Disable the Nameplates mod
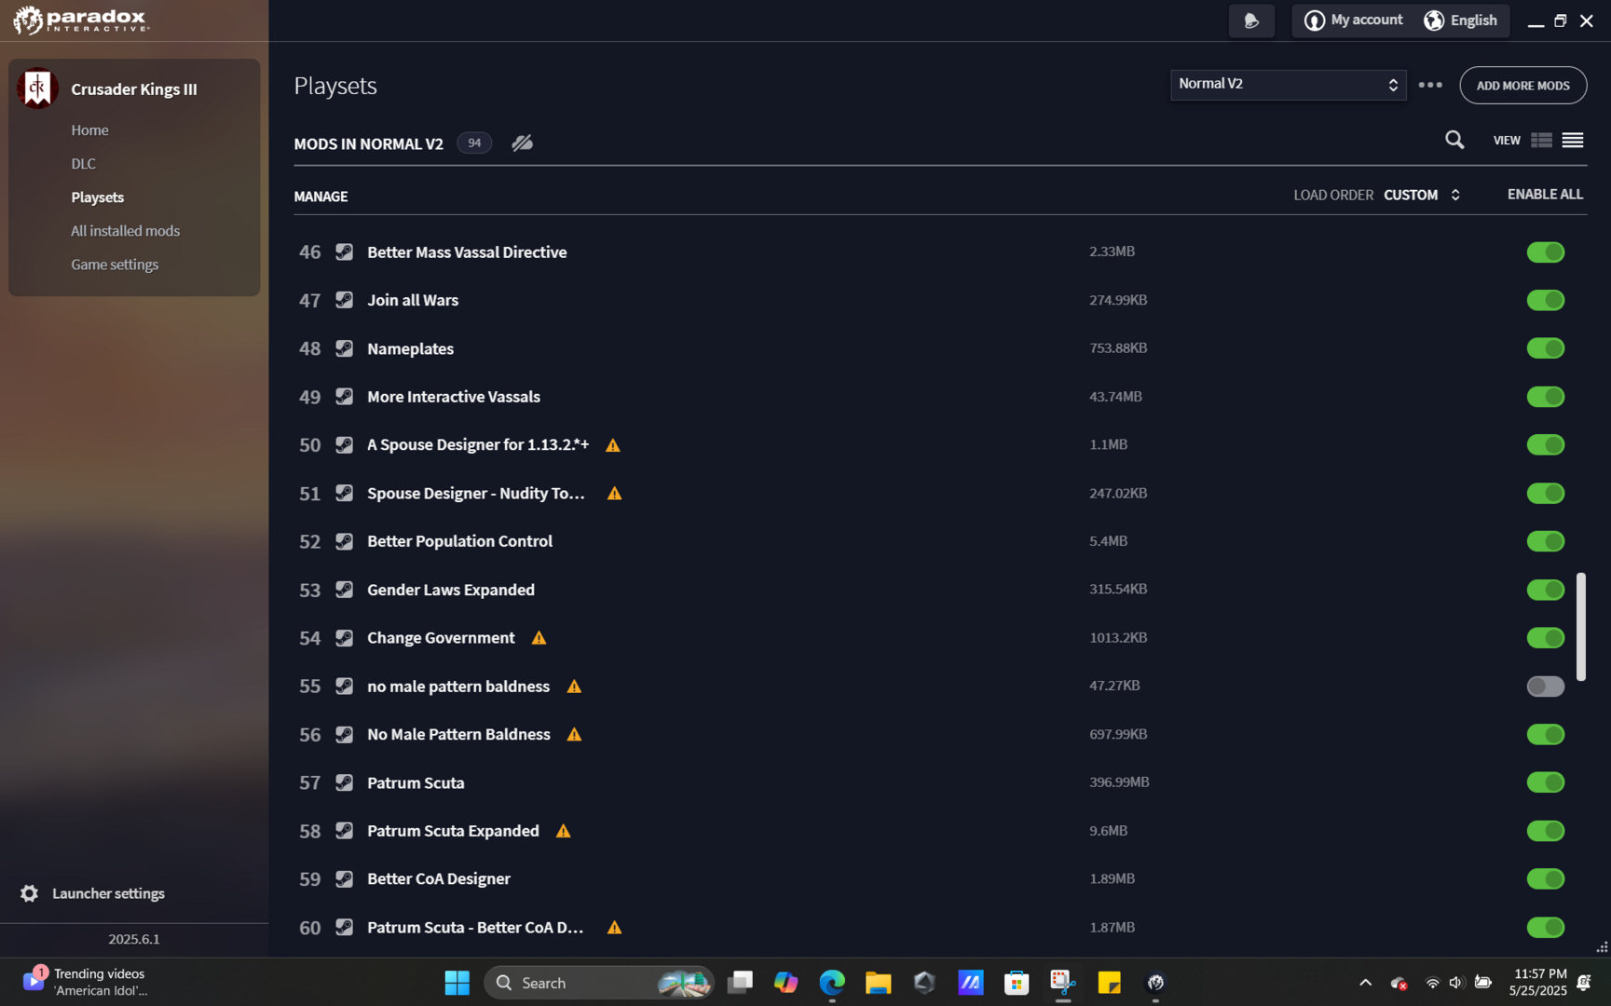 point(1545,348)
